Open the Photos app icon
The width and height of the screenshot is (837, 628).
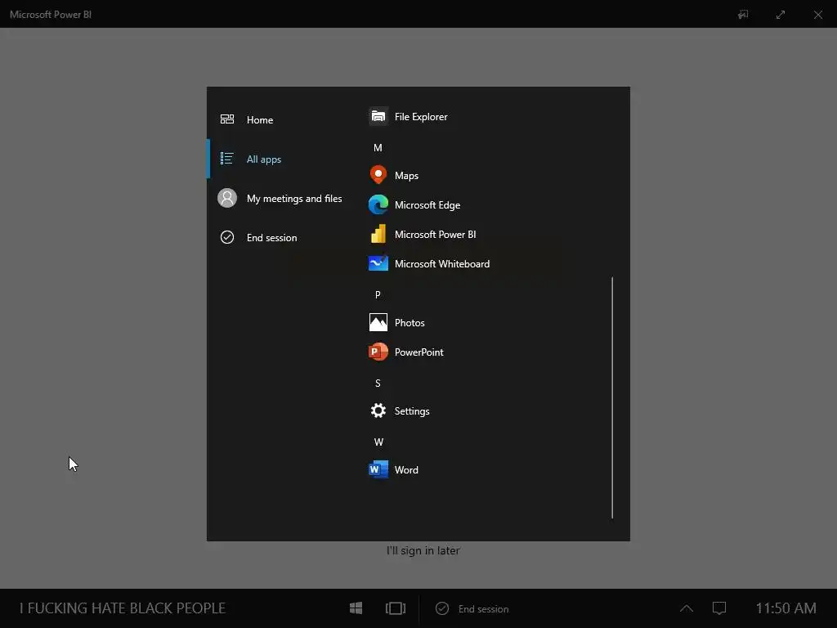coord(378,322)
